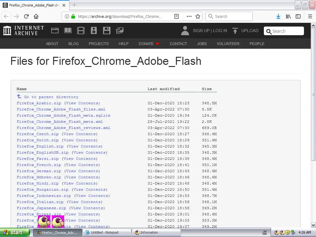Switch to Information taskbar item
This screenshot has width=316, height=237.
point(156,232)
